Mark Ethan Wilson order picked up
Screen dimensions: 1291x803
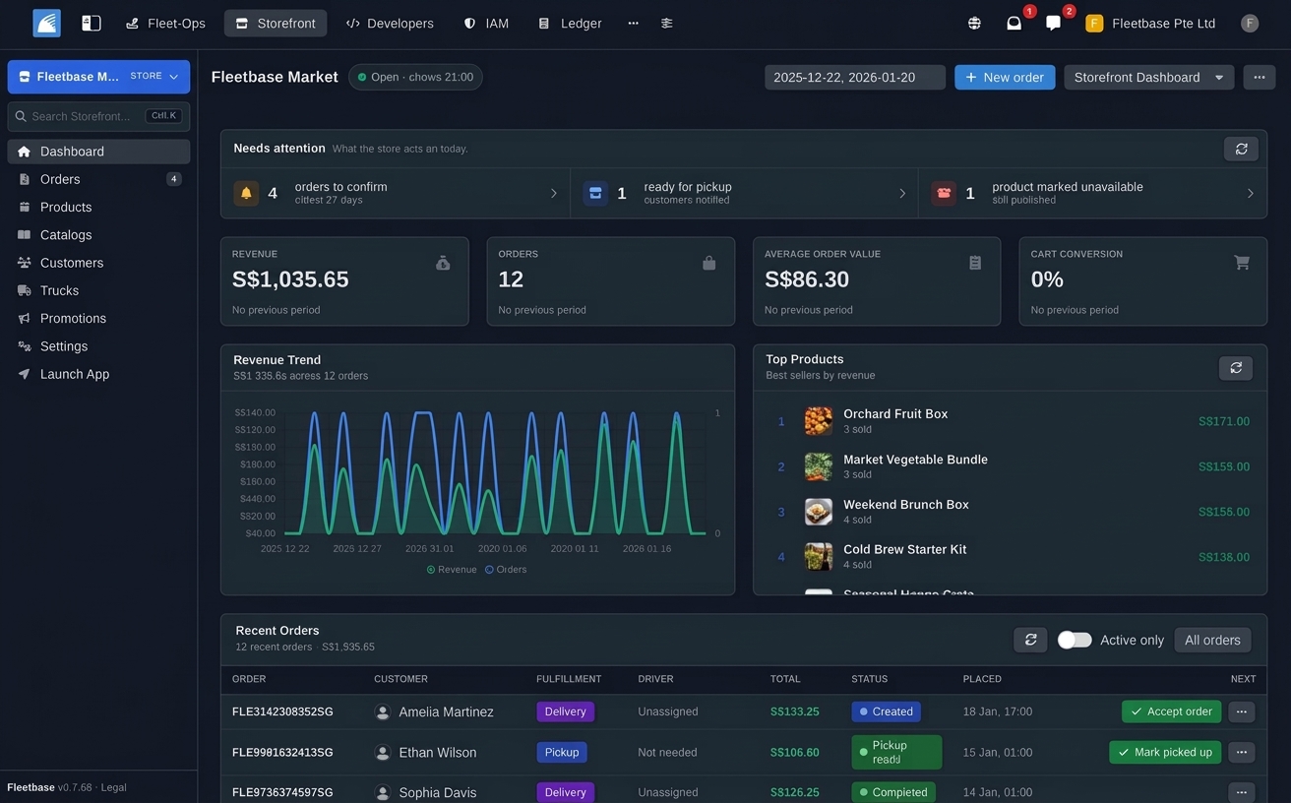point(1165,752)
